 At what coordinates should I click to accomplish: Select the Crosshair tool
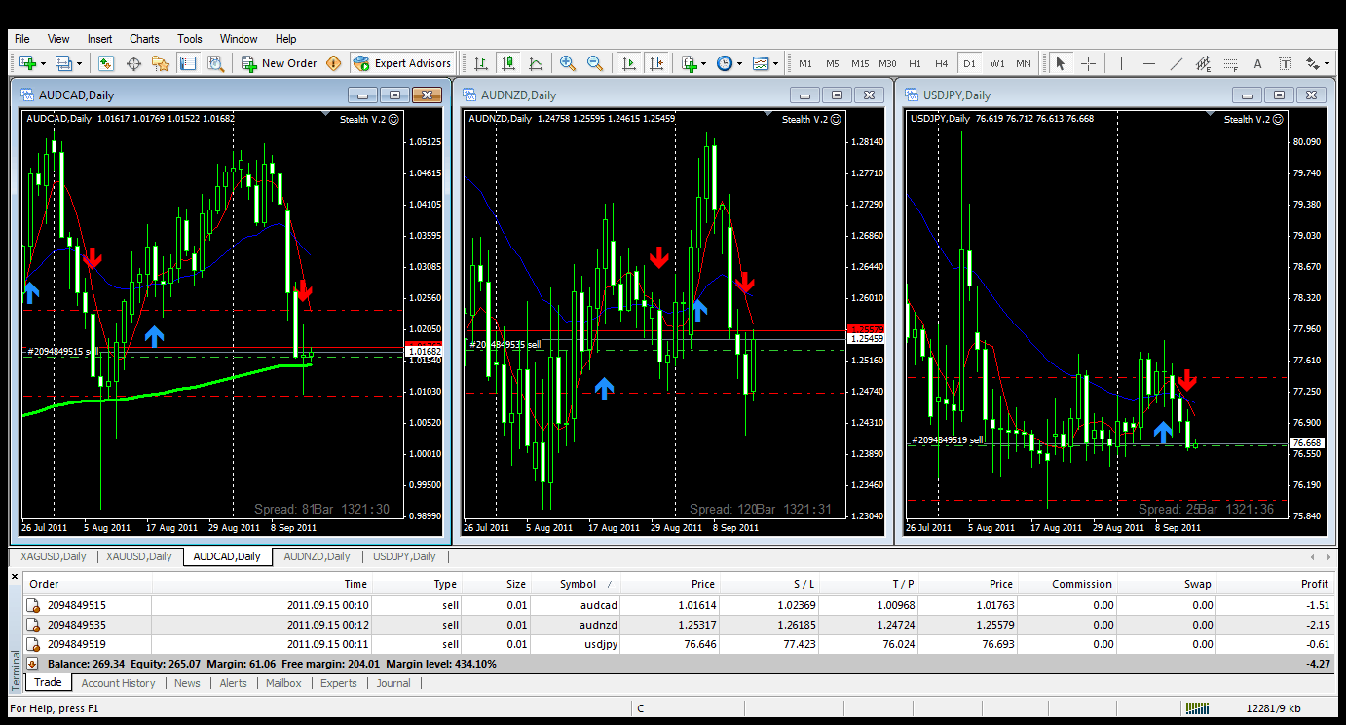(x=1088, y=63)
